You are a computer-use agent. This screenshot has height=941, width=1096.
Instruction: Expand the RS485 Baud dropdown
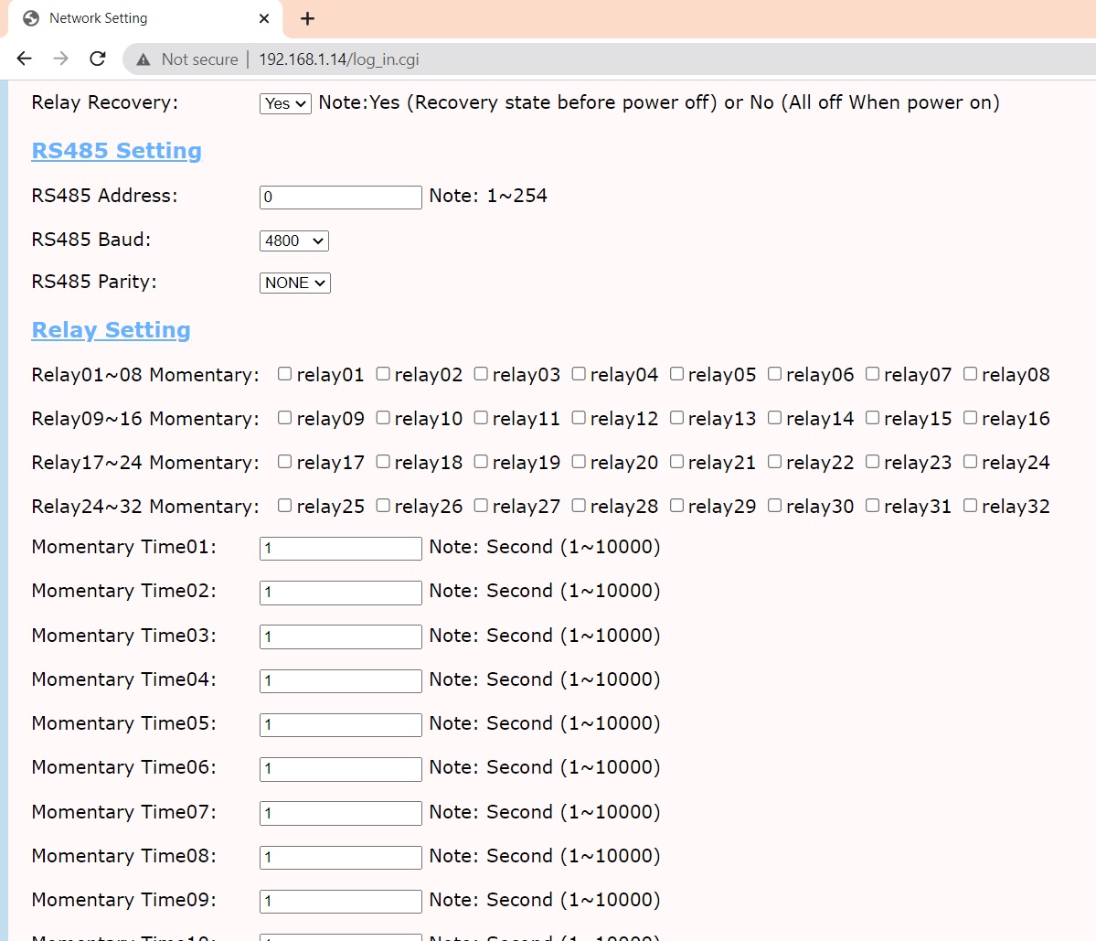[293, 241]
